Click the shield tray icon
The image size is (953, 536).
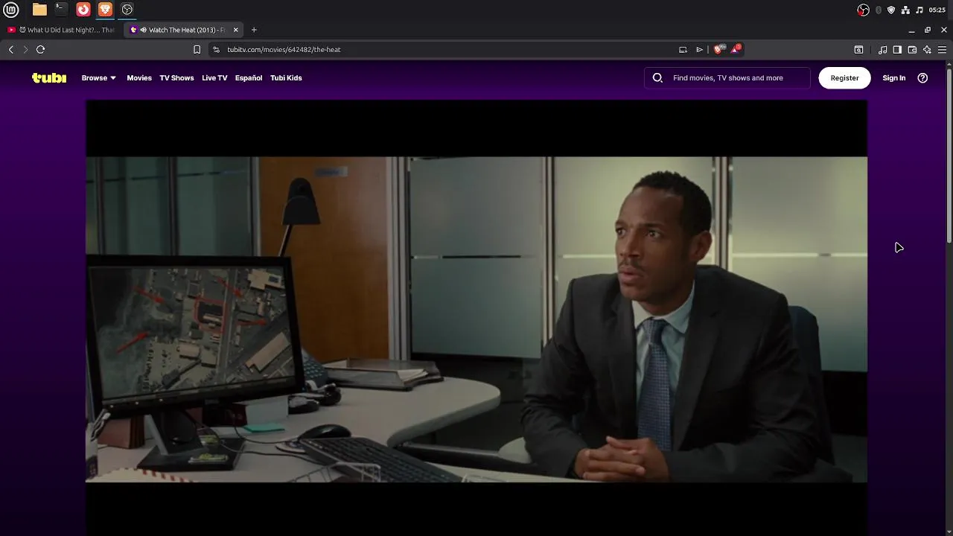[891, 10]
